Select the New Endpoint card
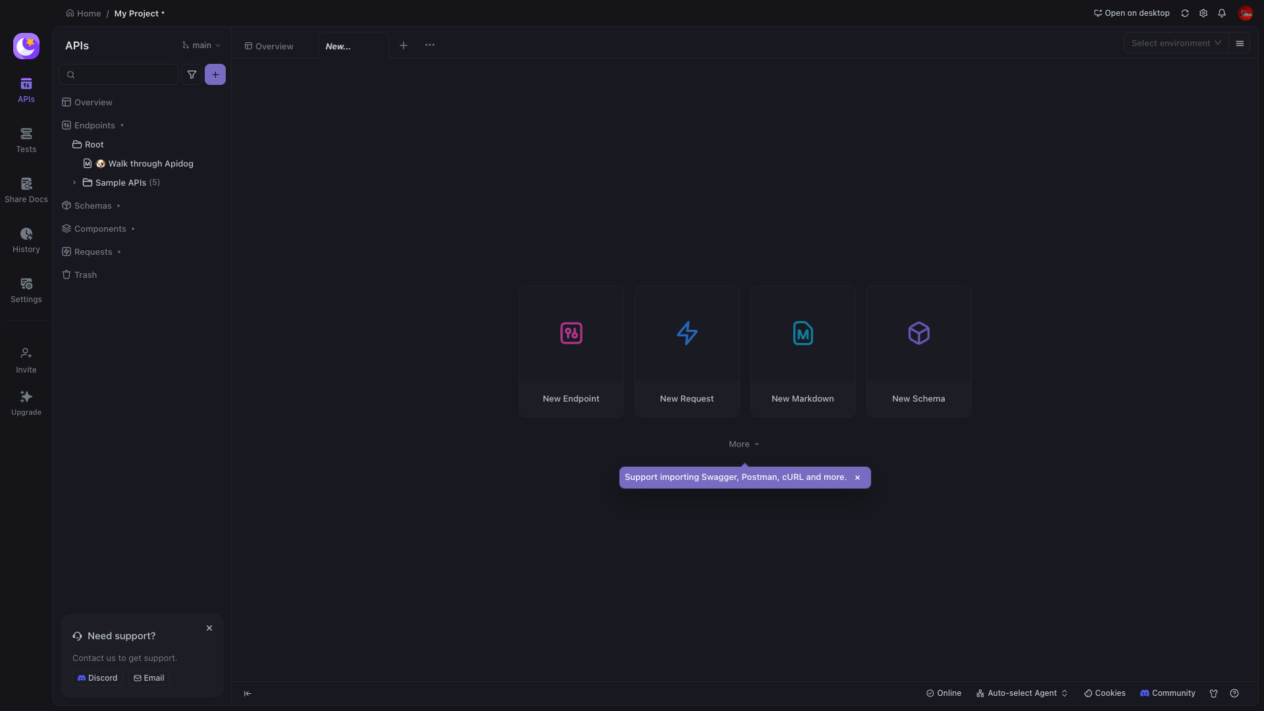 click(x=571, y=351)
